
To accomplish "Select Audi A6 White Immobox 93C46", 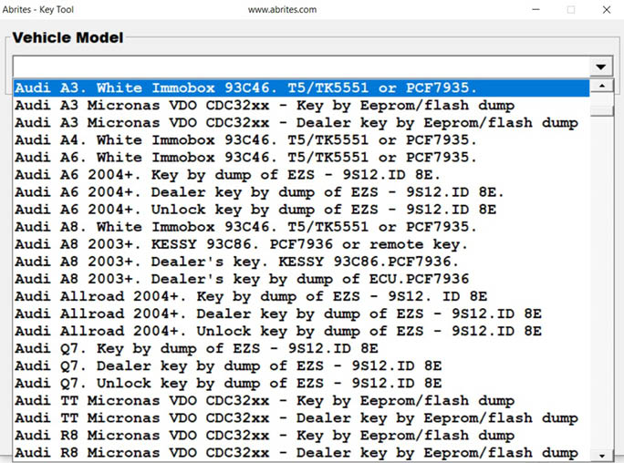I will pyautogui.click(x=246, y=158).
